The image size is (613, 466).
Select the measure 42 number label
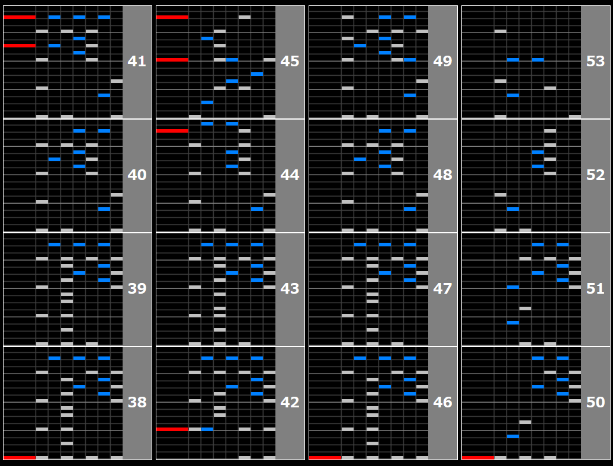tap(290, 402)
